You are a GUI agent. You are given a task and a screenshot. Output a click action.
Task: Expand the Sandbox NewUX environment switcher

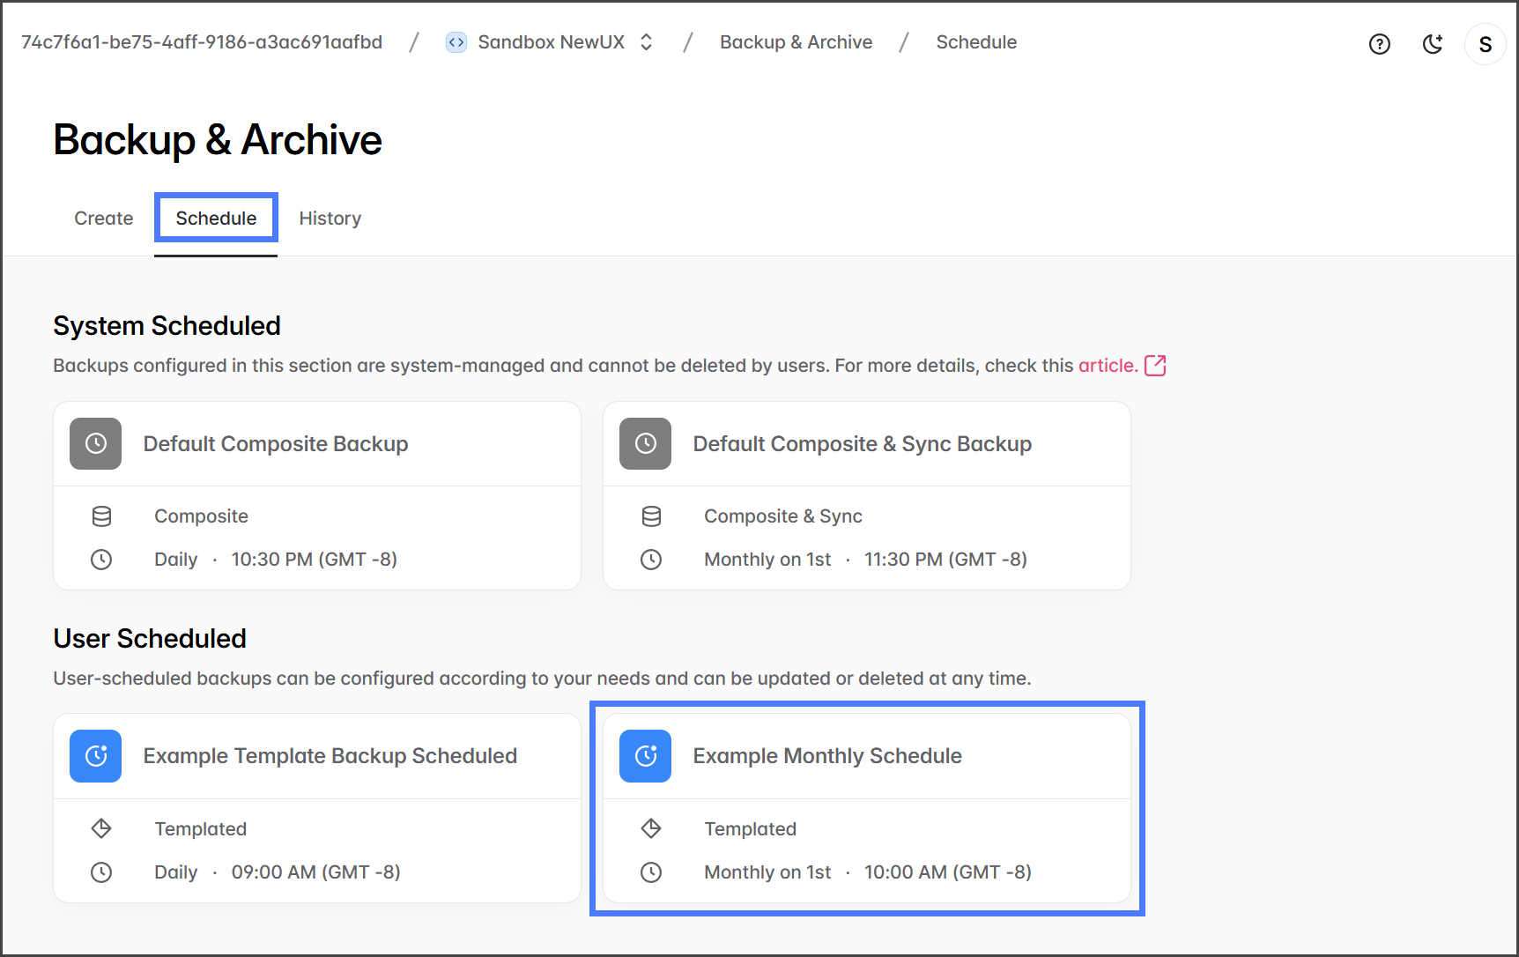(x=646, y=42)
